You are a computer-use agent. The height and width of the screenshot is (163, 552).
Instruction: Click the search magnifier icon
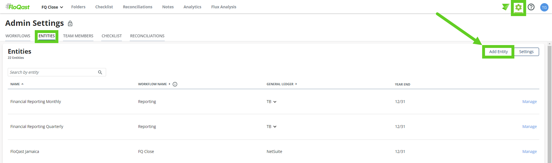[100, 72]
